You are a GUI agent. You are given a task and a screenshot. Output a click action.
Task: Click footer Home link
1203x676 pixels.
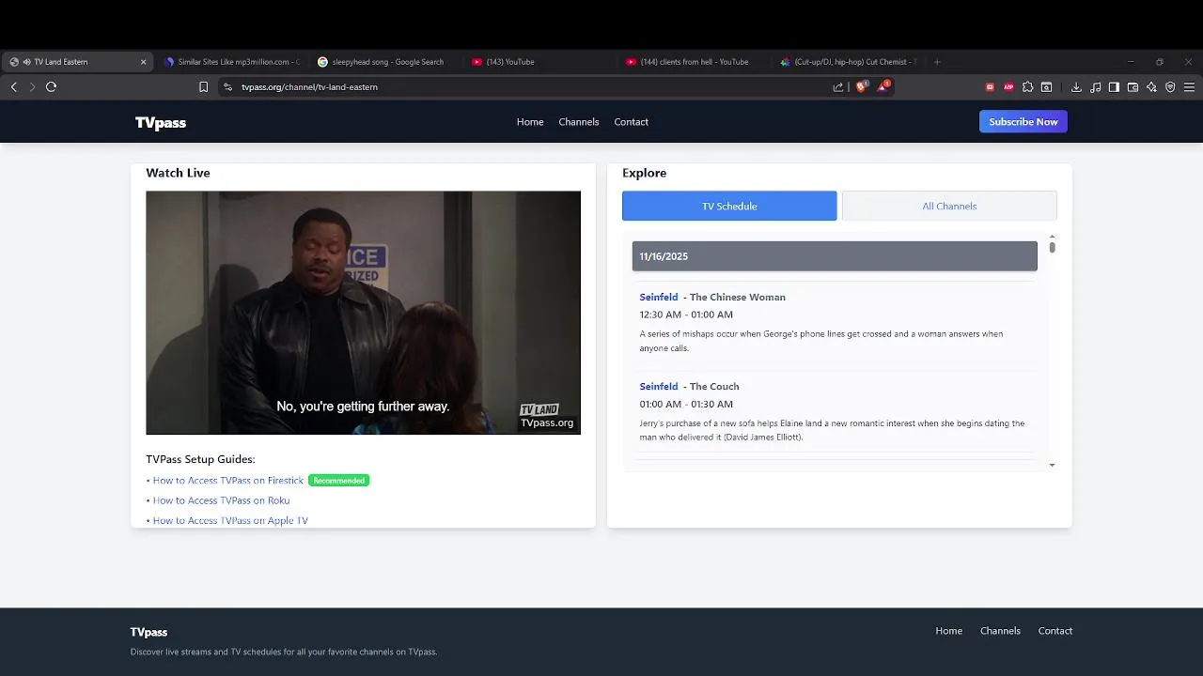tap(948, 631)
